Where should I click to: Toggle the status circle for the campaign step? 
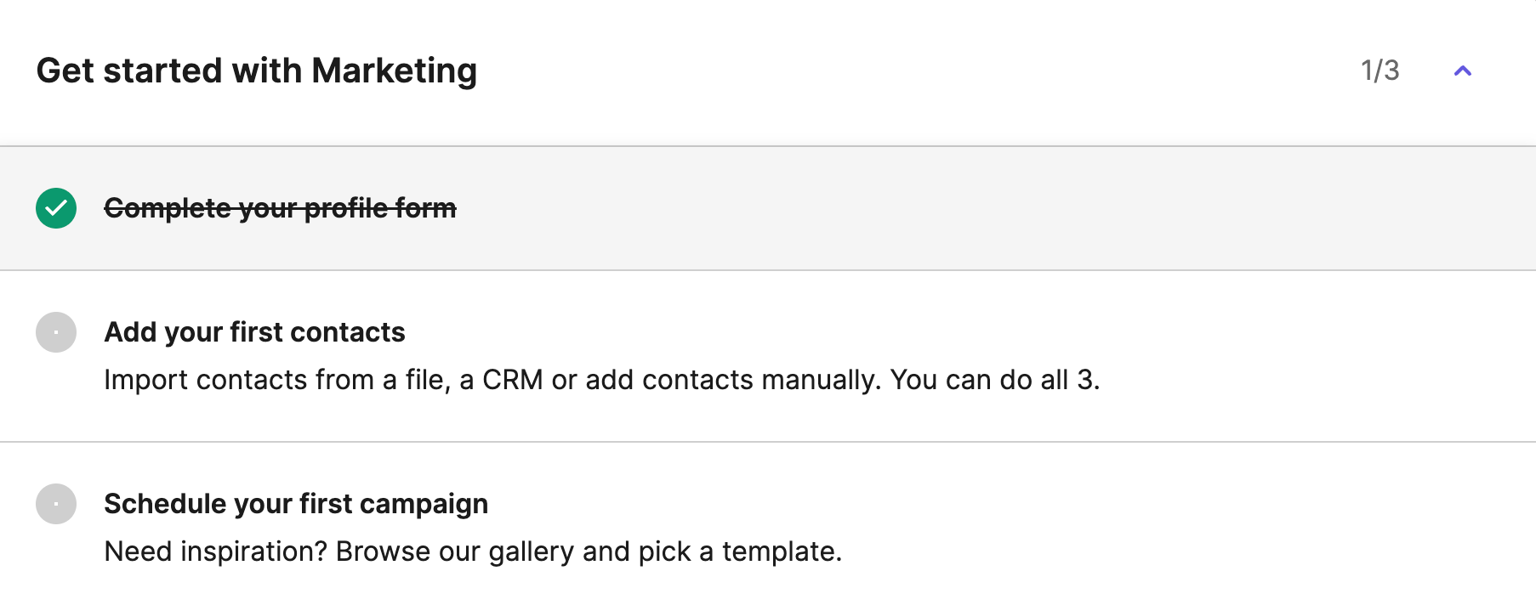tap(56, 504)
